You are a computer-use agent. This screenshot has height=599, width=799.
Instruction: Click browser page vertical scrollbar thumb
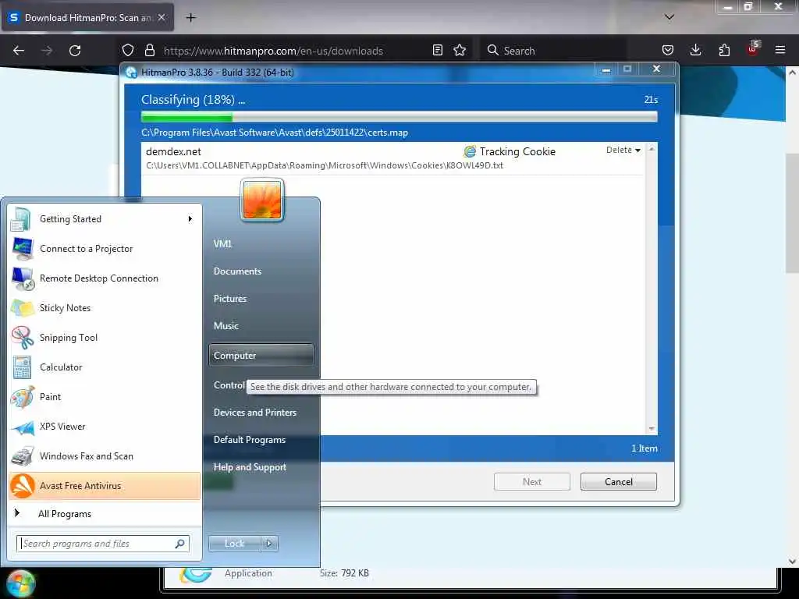click(x=793, y=213)
